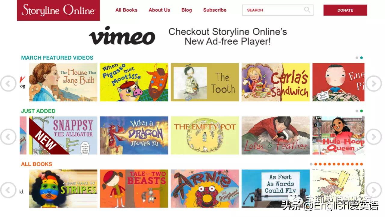Image resolution: width=385 pixels, height=217 pixels.
Task: Open the Vimeo ad-free player banner
Action: [188, 36]
